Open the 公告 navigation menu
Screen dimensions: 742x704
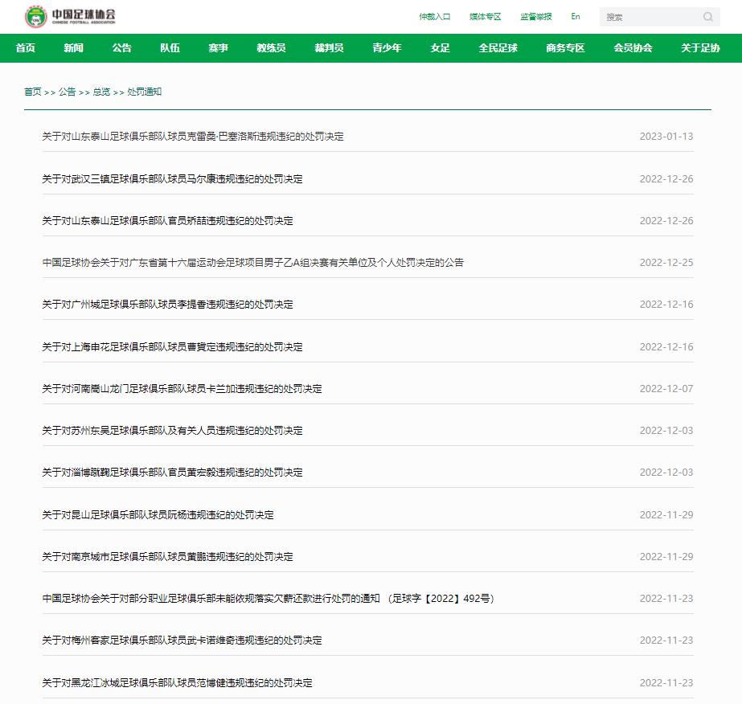pyautogui.click(x=121, y=48)
